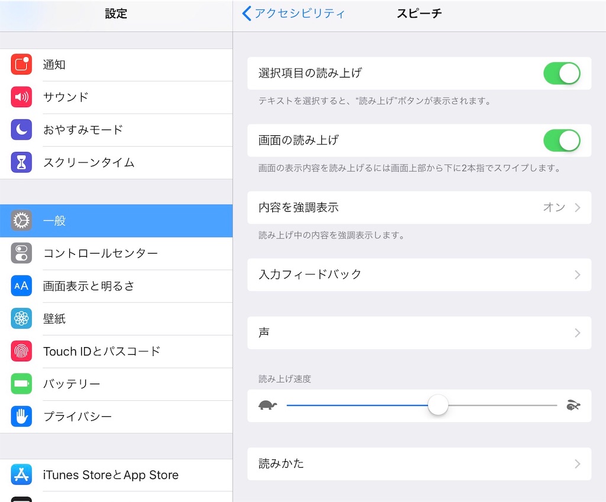Image resolution: width=606 pixels, height=502 pixels.
Task: Tap the スクリーンタイム hourglass icon
Action: pyautogui.click(x=21, y=162)
